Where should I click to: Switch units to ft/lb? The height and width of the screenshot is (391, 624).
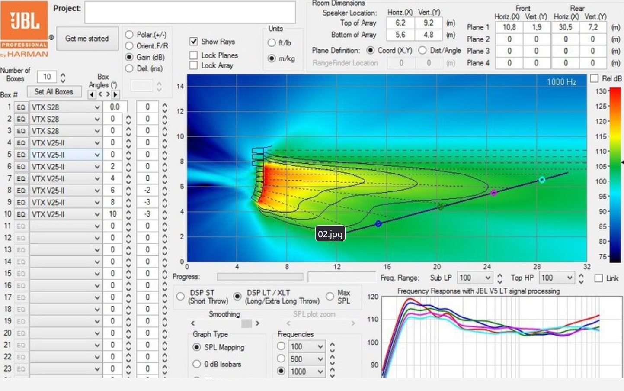pyautogui.click(x=272, y=43)
